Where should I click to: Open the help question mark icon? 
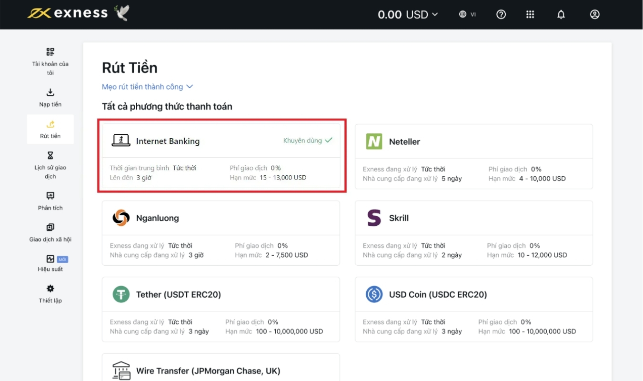point(501,14)
